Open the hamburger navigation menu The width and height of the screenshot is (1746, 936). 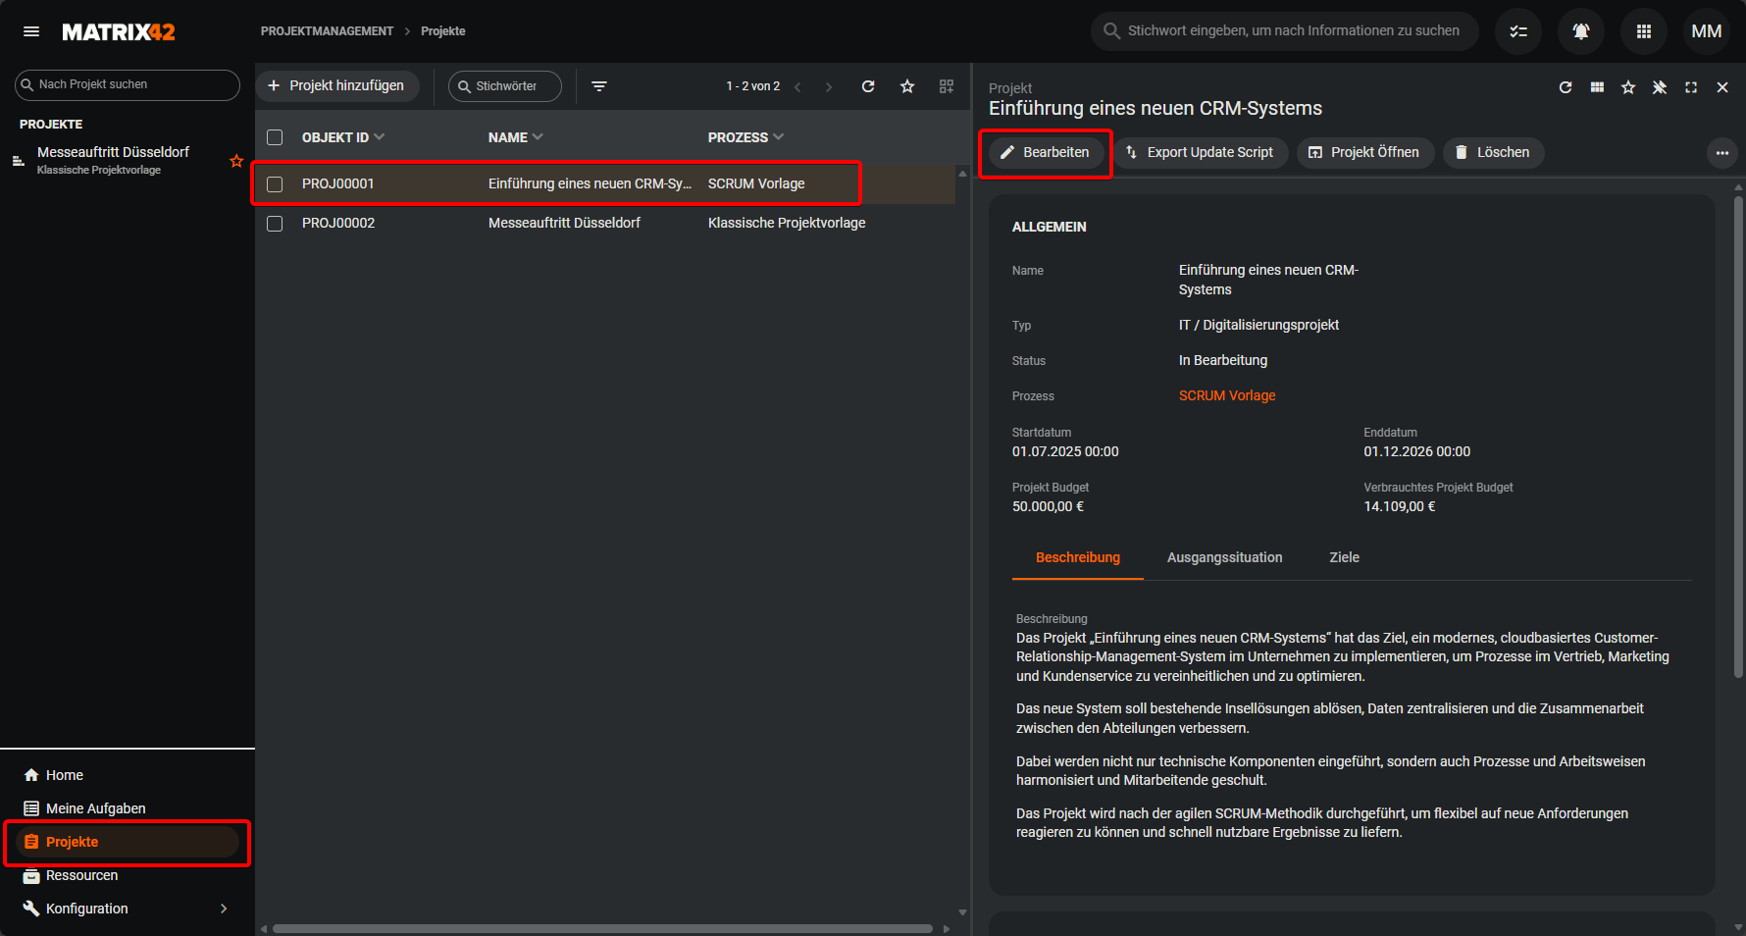tap(31, 31)
